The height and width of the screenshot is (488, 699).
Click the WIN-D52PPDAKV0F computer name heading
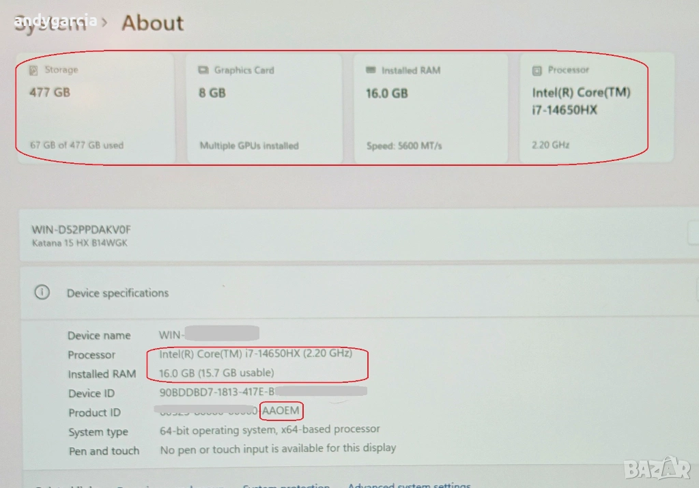point(81,230)
